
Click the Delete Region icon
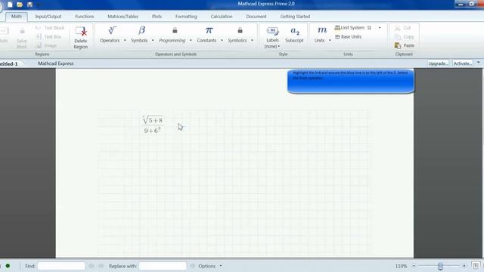(x=81, y=31)
